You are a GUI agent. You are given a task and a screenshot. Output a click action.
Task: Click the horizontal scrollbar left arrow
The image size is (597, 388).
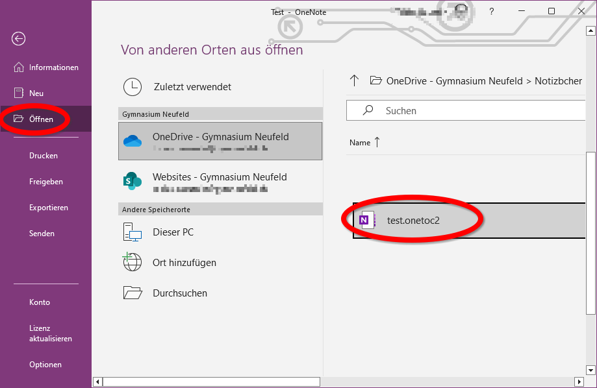(x=98, y=382)
